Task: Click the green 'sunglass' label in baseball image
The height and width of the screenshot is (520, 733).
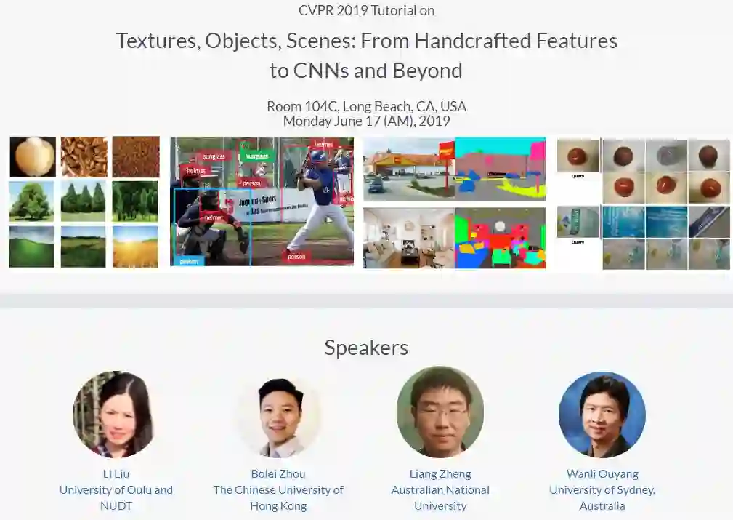Action: point(256,156)
